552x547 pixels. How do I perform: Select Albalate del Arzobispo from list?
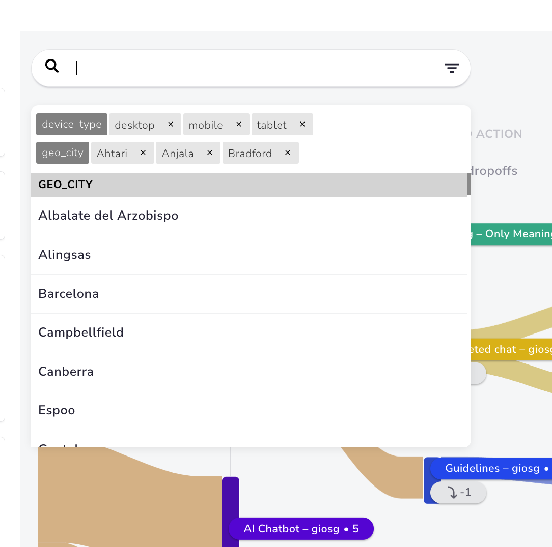(249, 216)
